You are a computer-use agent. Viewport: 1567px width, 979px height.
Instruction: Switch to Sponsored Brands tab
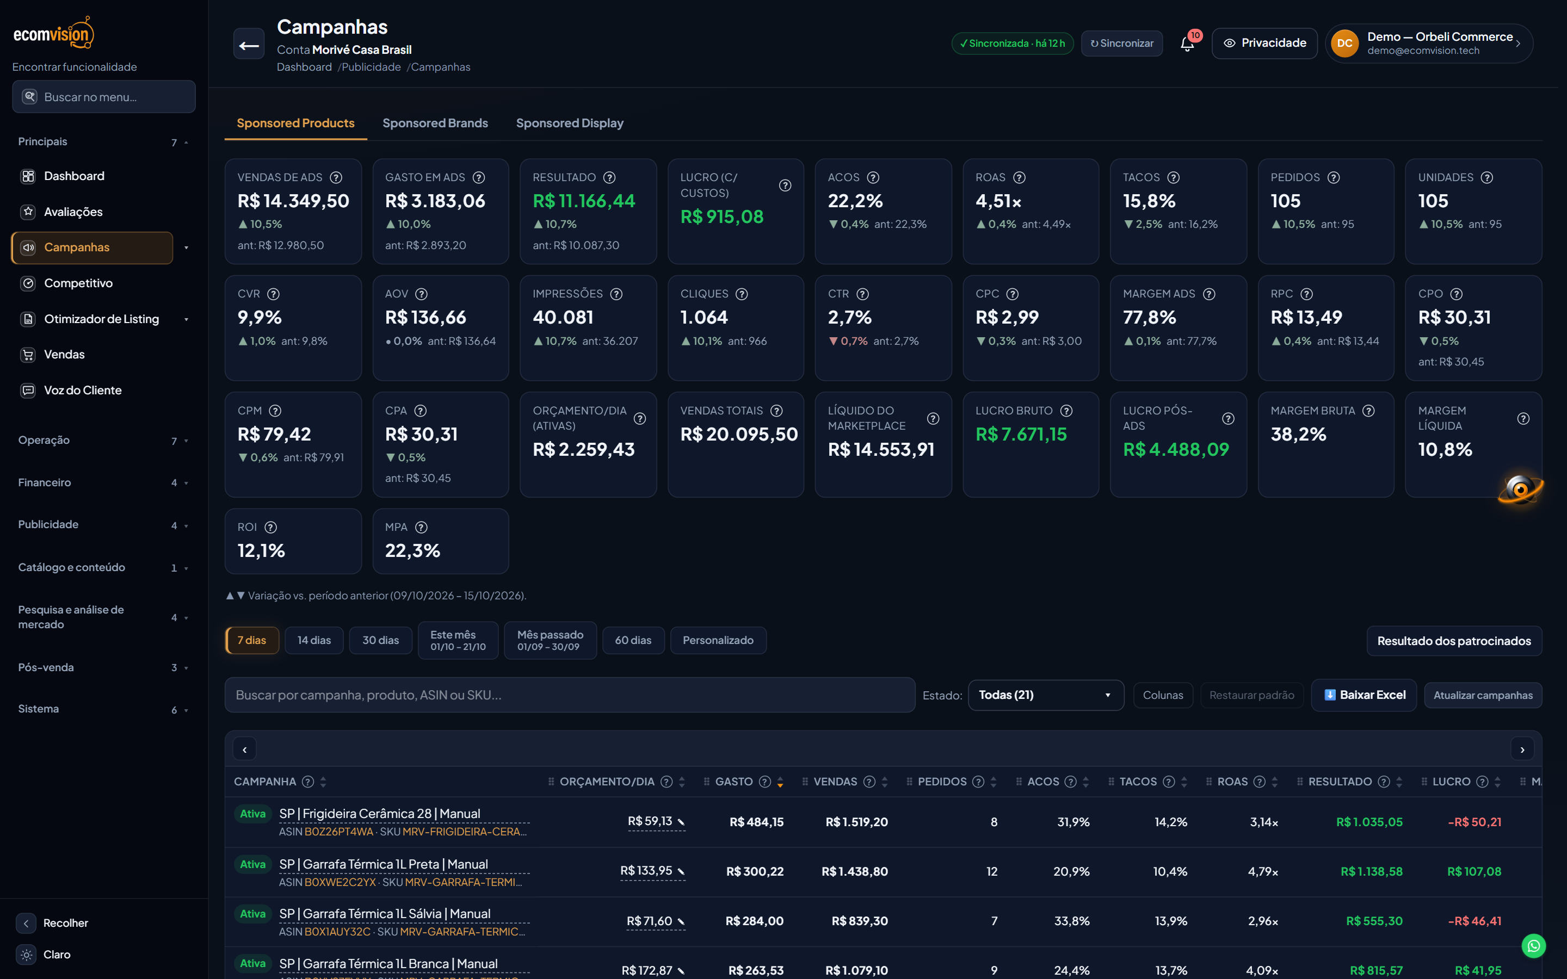pyautogui.click(x=435, y=123)
